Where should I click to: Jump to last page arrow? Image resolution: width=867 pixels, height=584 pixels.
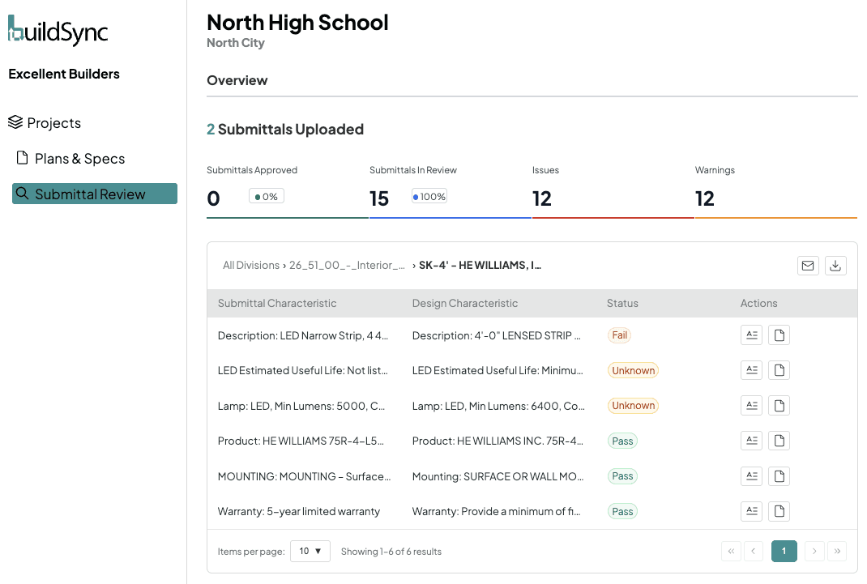pyautogui.click(x=837, y=551)
